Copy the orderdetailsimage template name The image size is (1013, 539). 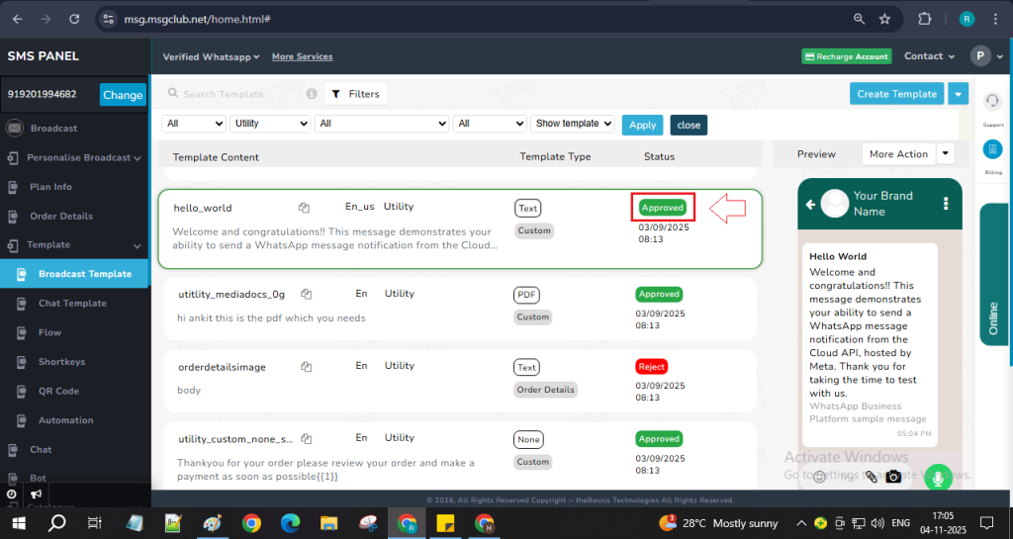(307, 367)
